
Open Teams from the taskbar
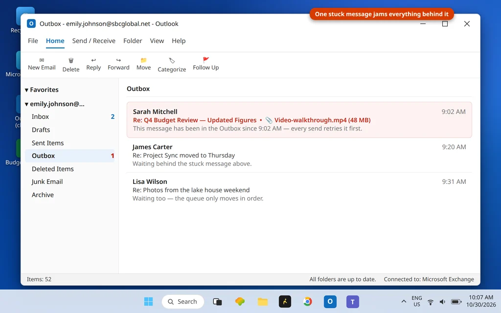tap(352, 301)
